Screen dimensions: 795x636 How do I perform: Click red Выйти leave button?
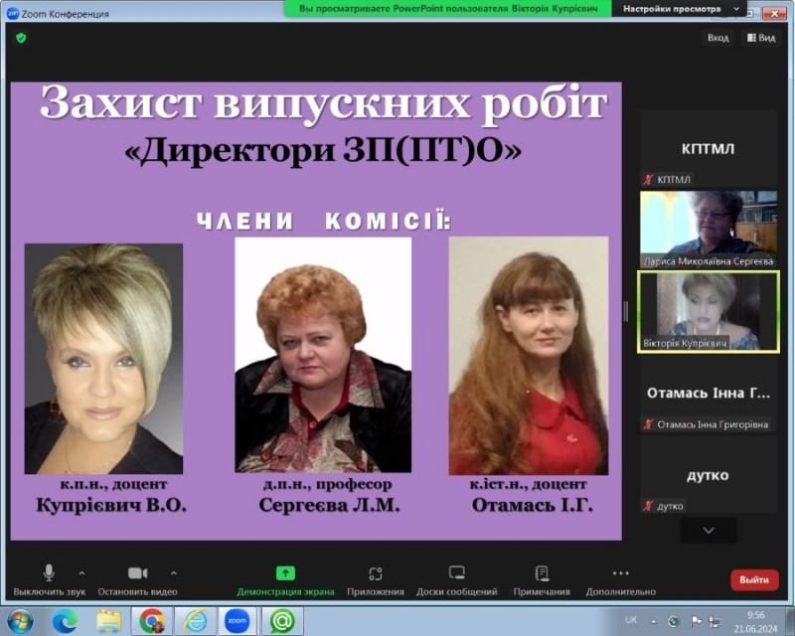point(754,580)
